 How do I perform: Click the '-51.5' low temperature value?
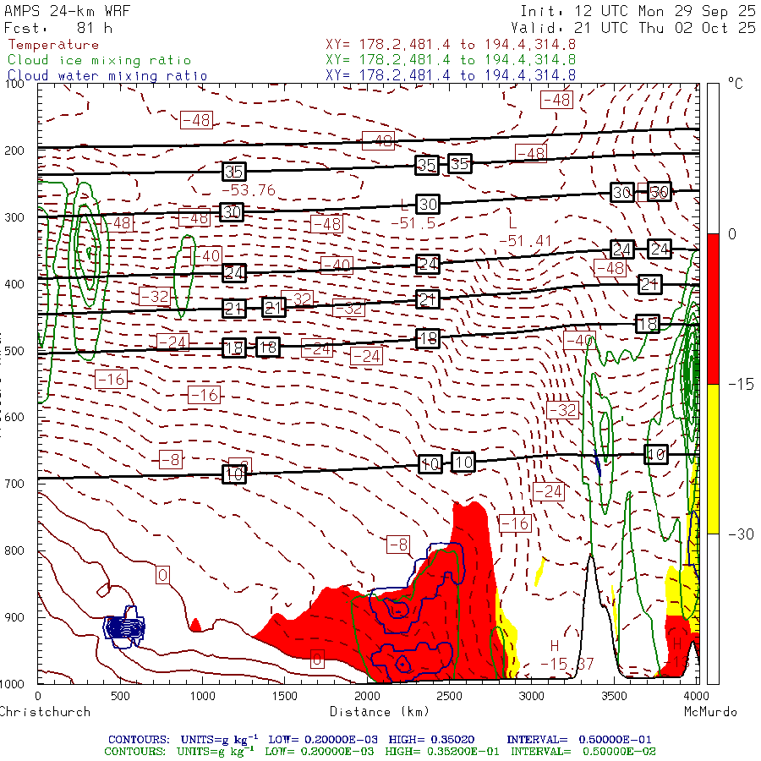[413, 223]
